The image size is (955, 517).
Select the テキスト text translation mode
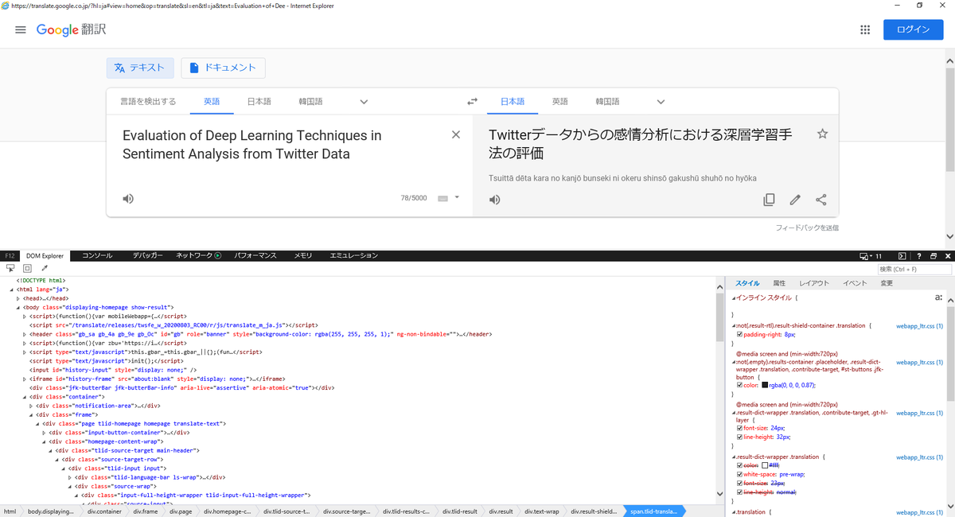[140, 68]
